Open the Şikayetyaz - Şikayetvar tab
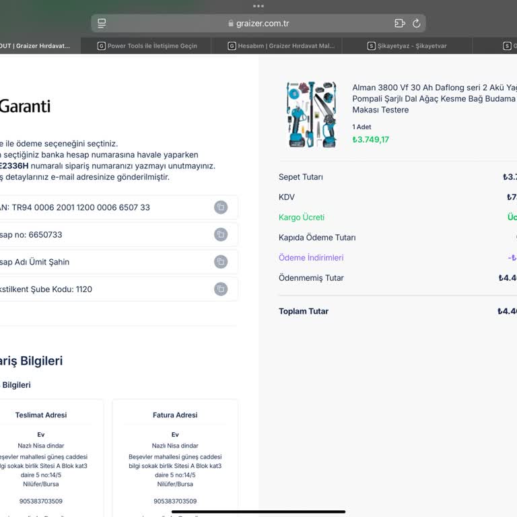517x517 pixels. [x=407, y=46]
